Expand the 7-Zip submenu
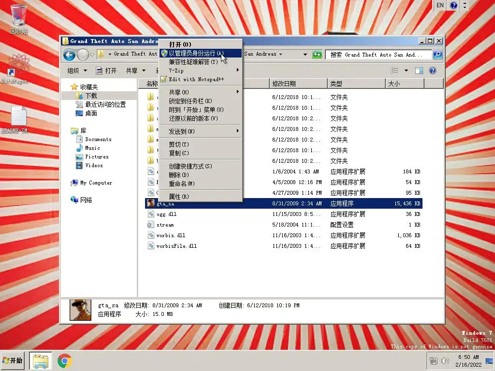The height and width of the screenshot is (371, 495). [201, 71]
